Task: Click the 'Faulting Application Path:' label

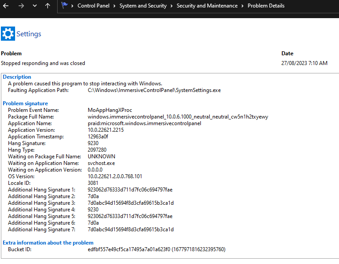Action: pos(38,90)
